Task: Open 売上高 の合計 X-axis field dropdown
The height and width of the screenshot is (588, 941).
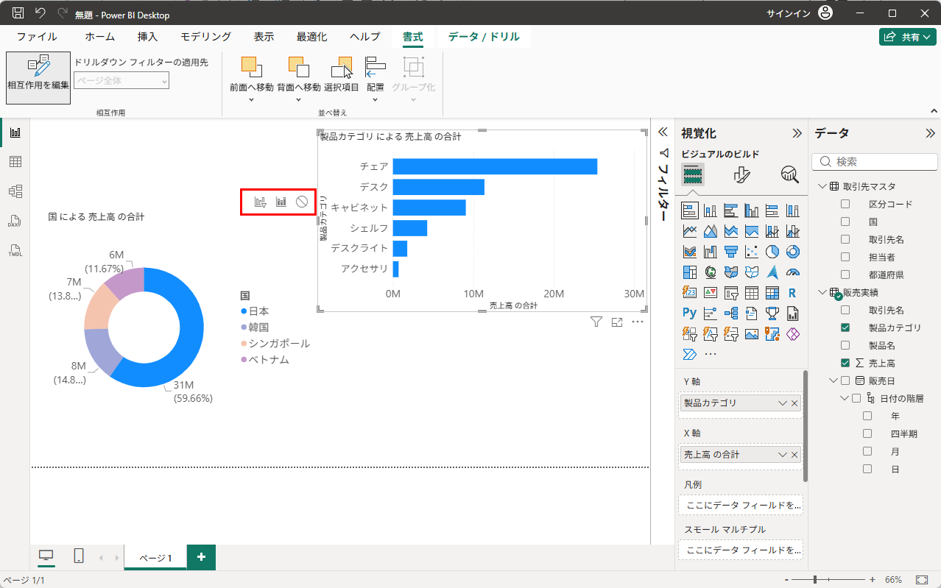Action: pos(783,455)
